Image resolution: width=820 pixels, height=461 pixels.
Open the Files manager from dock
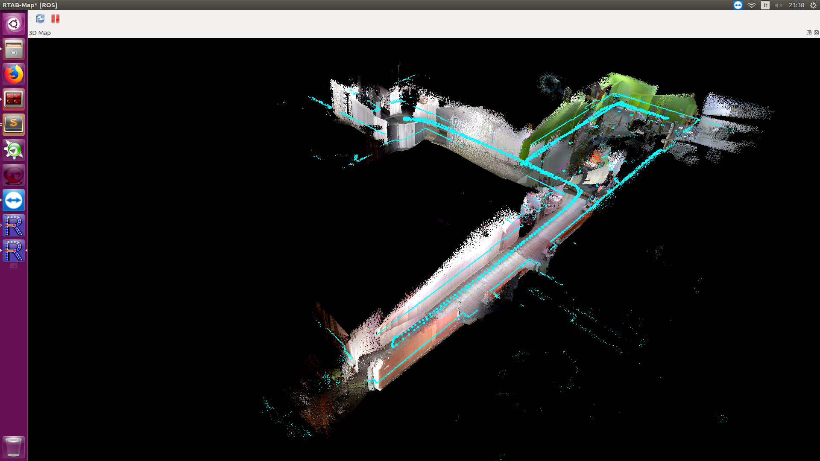tap(14, 49)
